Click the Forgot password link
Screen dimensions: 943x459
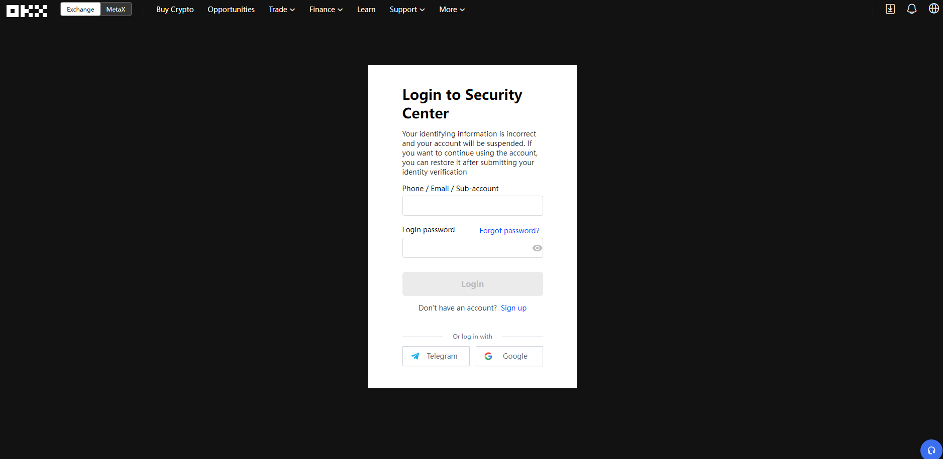[x=509, y=231]
